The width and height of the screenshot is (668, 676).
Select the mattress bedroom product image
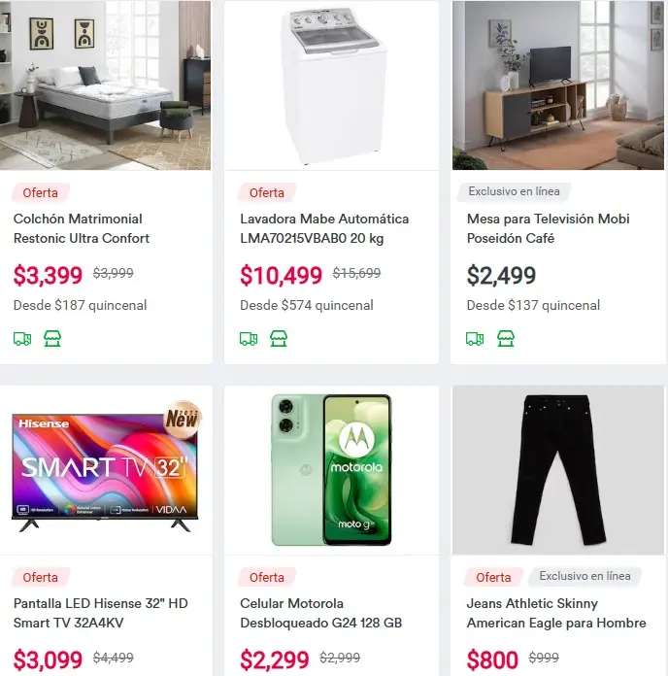(106, 85)
